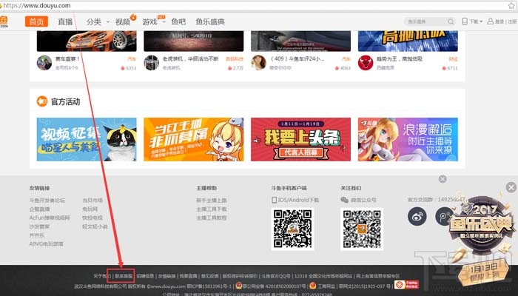Click the 注册 link

[512, 21]
